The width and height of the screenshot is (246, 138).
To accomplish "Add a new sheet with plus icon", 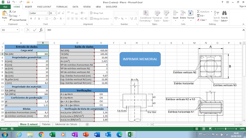I will 87,124.
